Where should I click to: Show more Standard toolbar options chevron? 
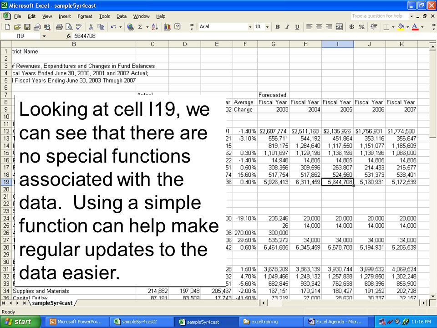tap(192, 27)
